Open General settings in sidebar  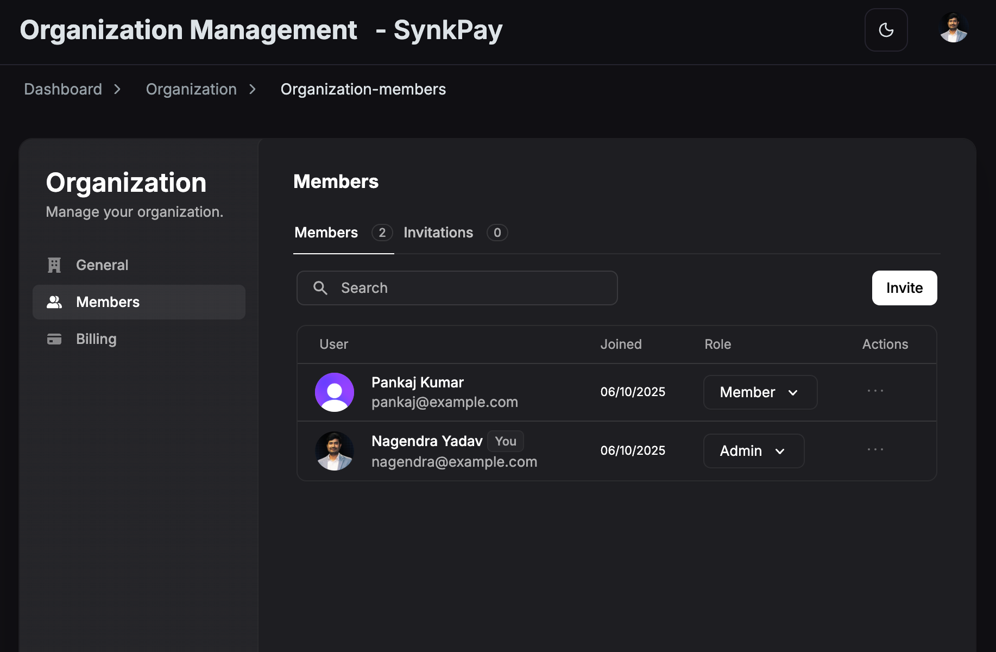102,265
